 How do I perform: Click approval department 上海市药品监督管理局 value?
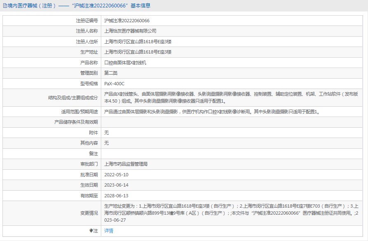[x=126, y=164]
